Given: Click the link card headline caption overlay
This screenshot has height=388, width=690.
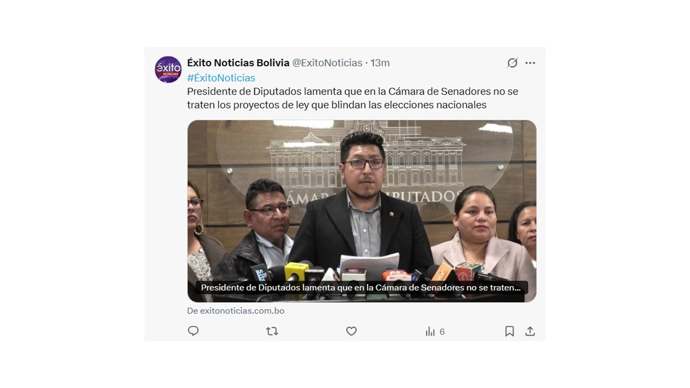Looking at the screenshot, I should (361, 288).
